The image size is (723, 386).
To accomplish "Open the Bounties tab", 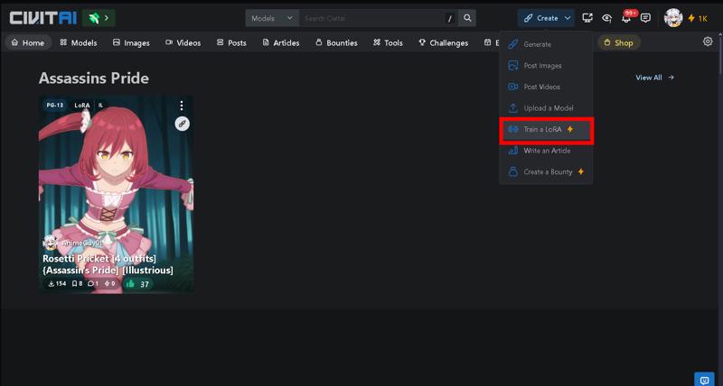I will [x=336, y=42].
